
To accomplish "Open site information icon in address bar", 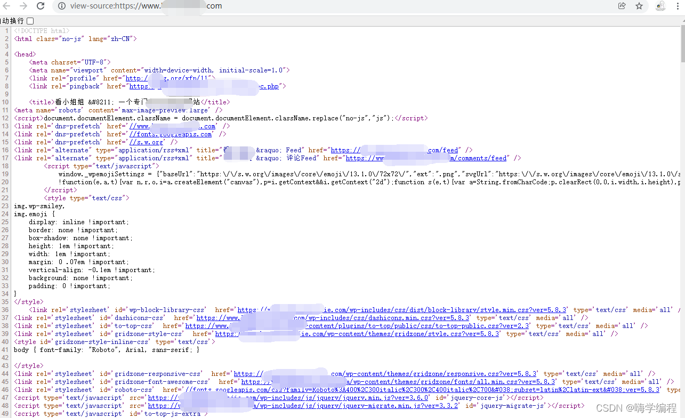I will coord(62,6).
